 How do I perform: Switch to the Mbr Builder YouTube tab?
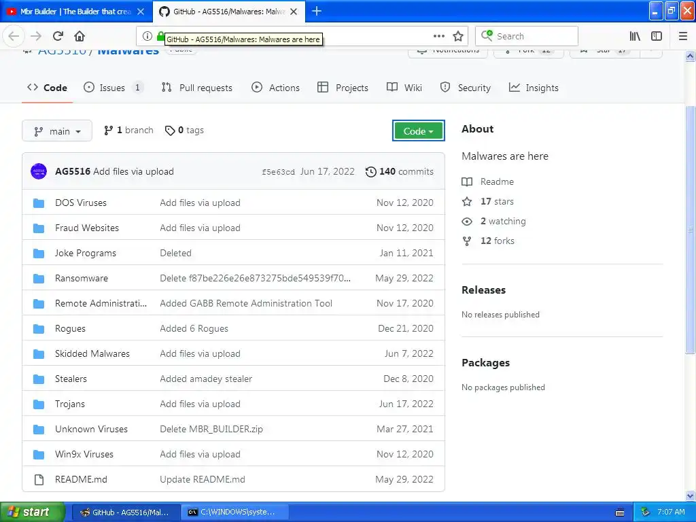click(75, 12)
